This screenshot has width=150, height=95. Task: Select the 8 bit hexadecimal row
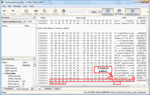tap(17, 81)
